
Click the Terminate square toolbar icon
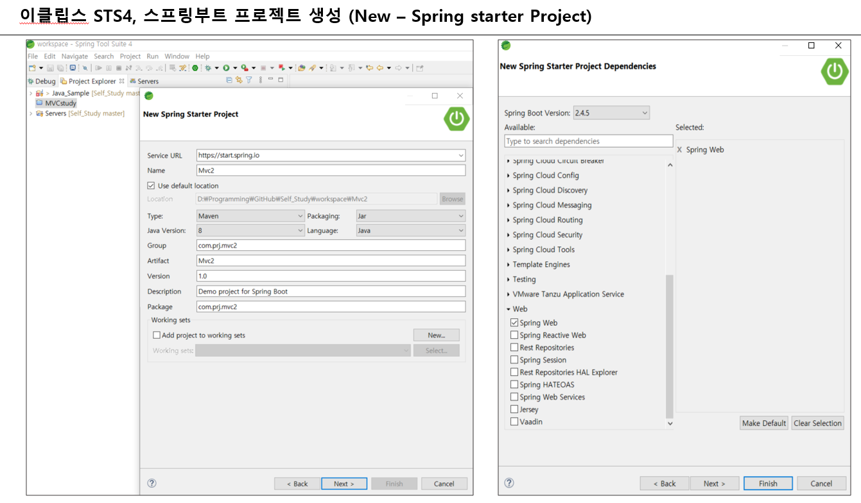pyautogui.click(x=119, y=68)
